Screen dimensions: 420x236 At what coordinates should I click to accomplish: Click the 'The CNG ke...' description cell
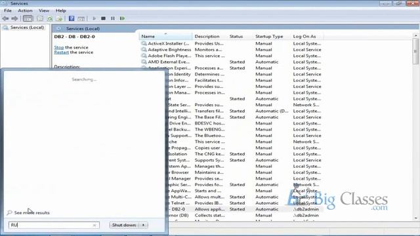coord(209,154)
